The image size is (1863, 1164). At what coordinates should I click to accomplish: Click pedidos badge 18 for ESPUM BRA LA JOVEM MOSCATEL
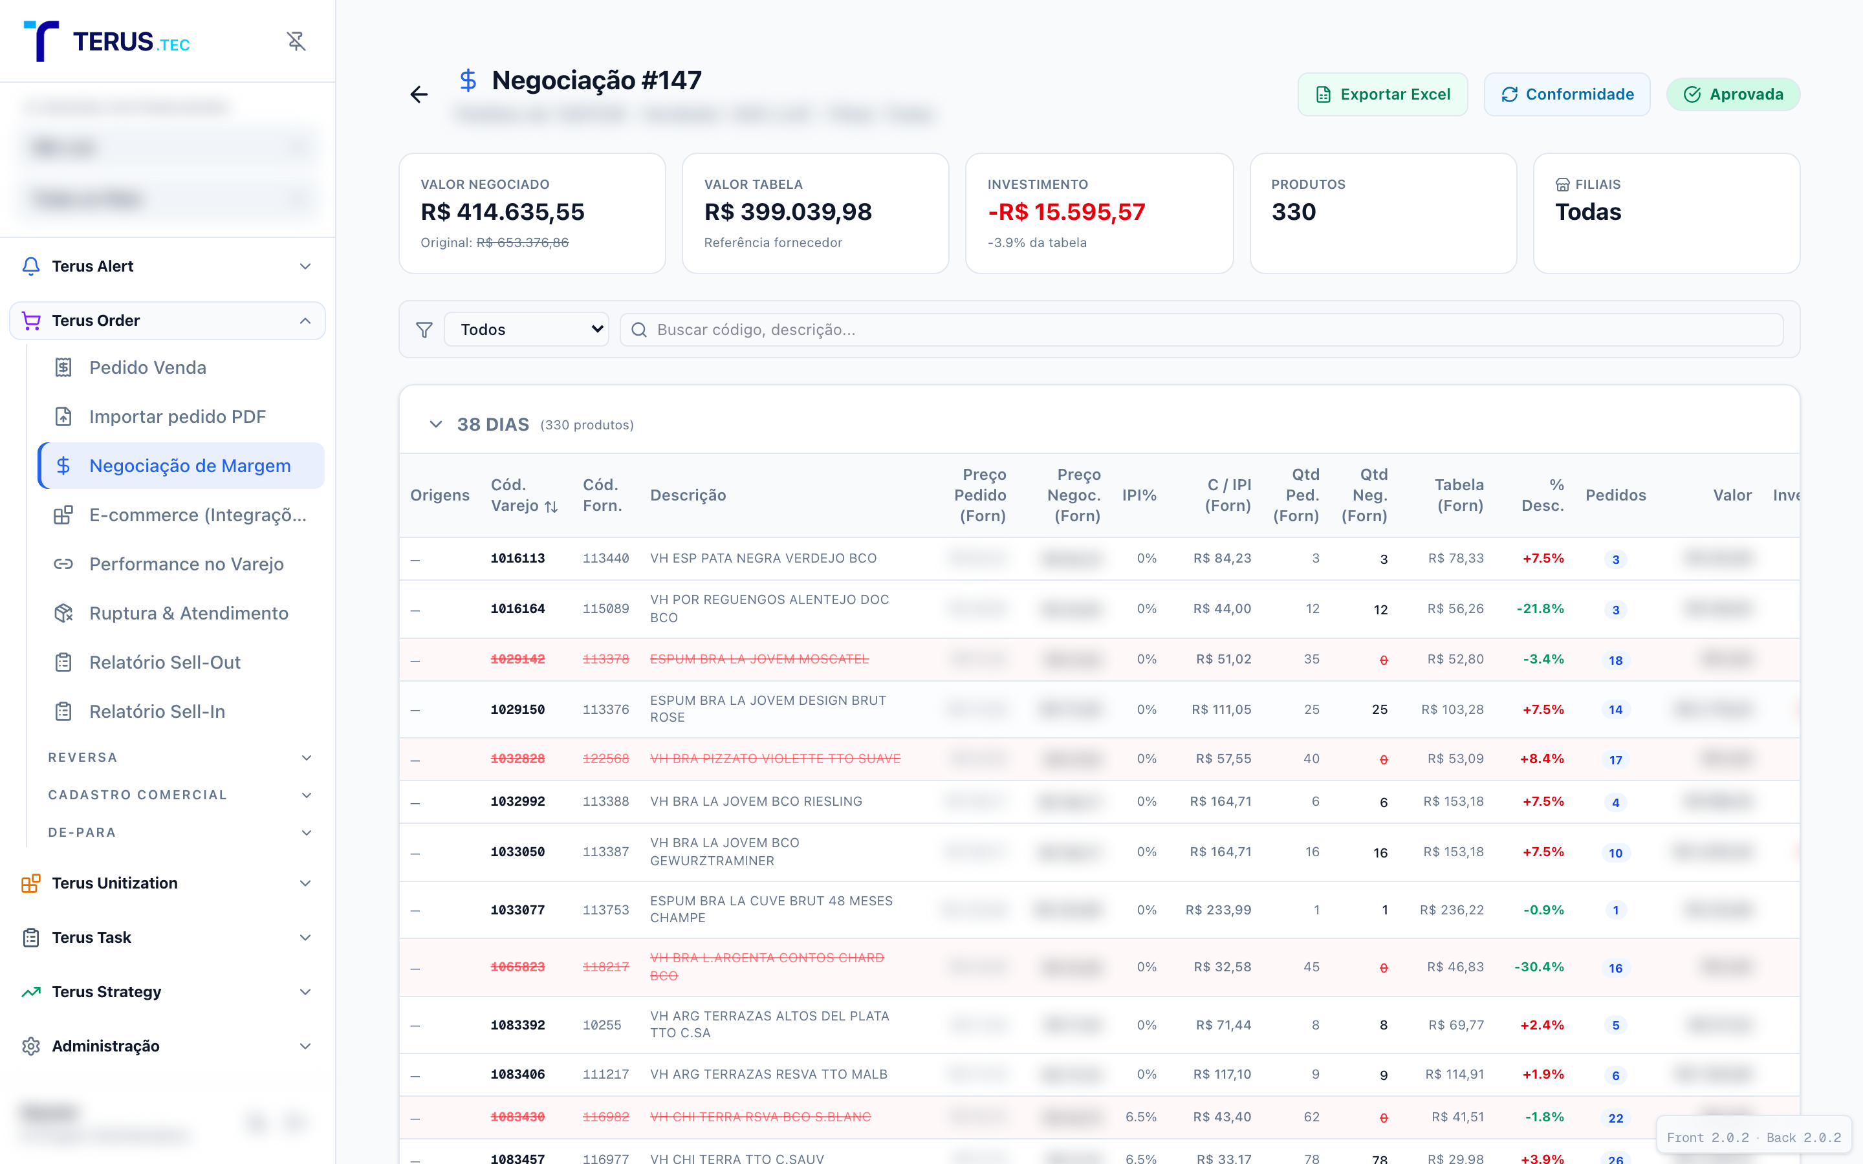point(1616,660)
